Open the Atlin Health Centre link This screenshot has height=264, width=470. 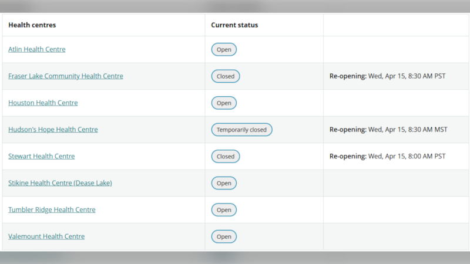(x=37, y=49)
